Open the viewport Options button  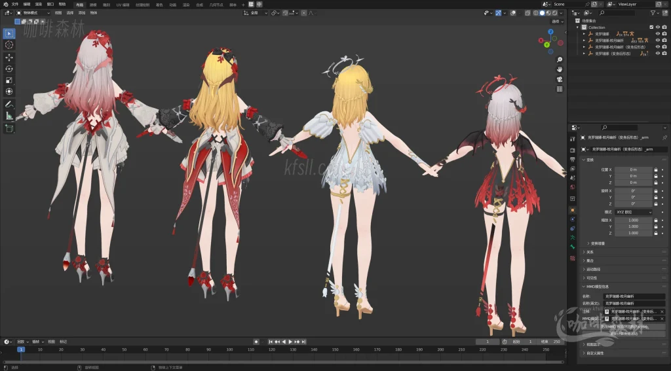[x=557, y=22]
